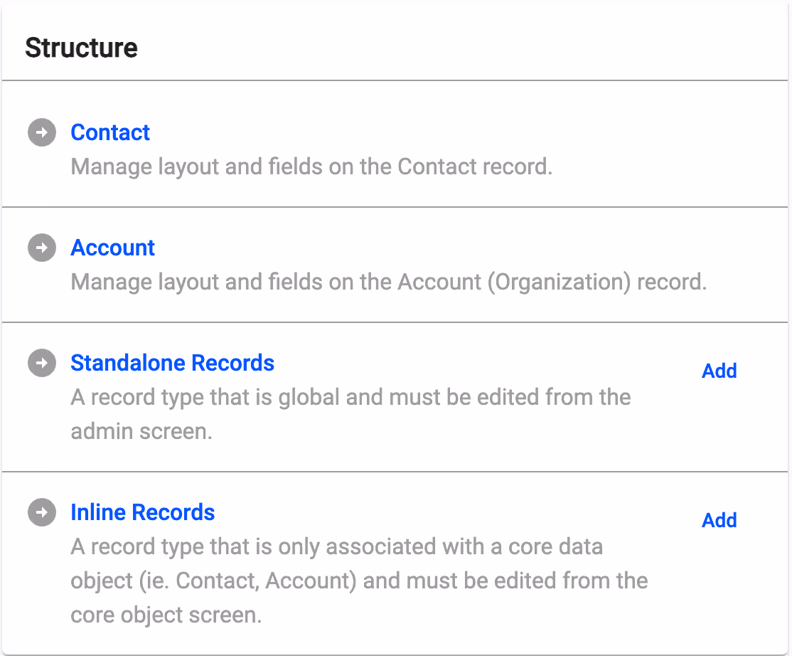792x656 pixels.
Task: Click the Structure panel heading
Action: [81, 48]
